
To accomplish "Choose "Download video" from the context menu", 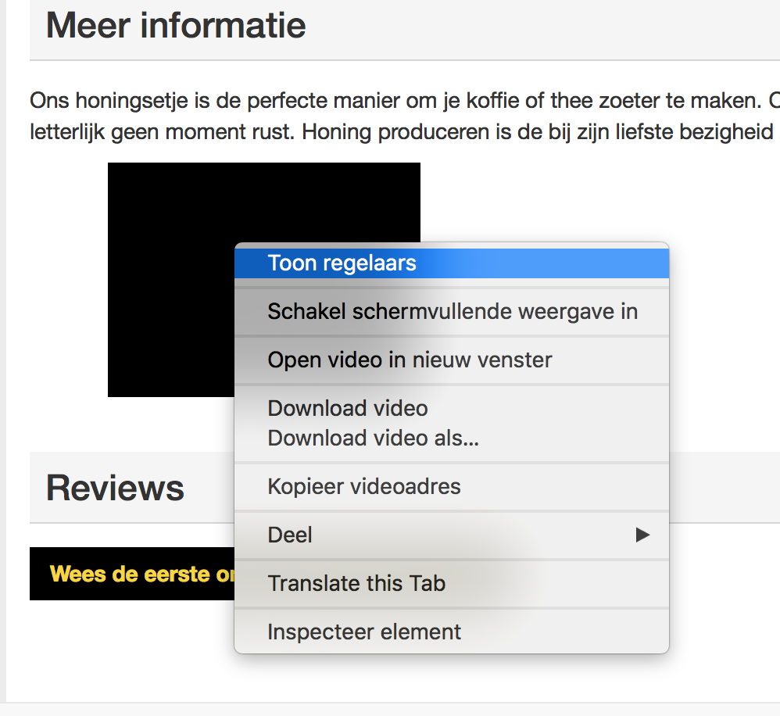I will coord(348,408).
